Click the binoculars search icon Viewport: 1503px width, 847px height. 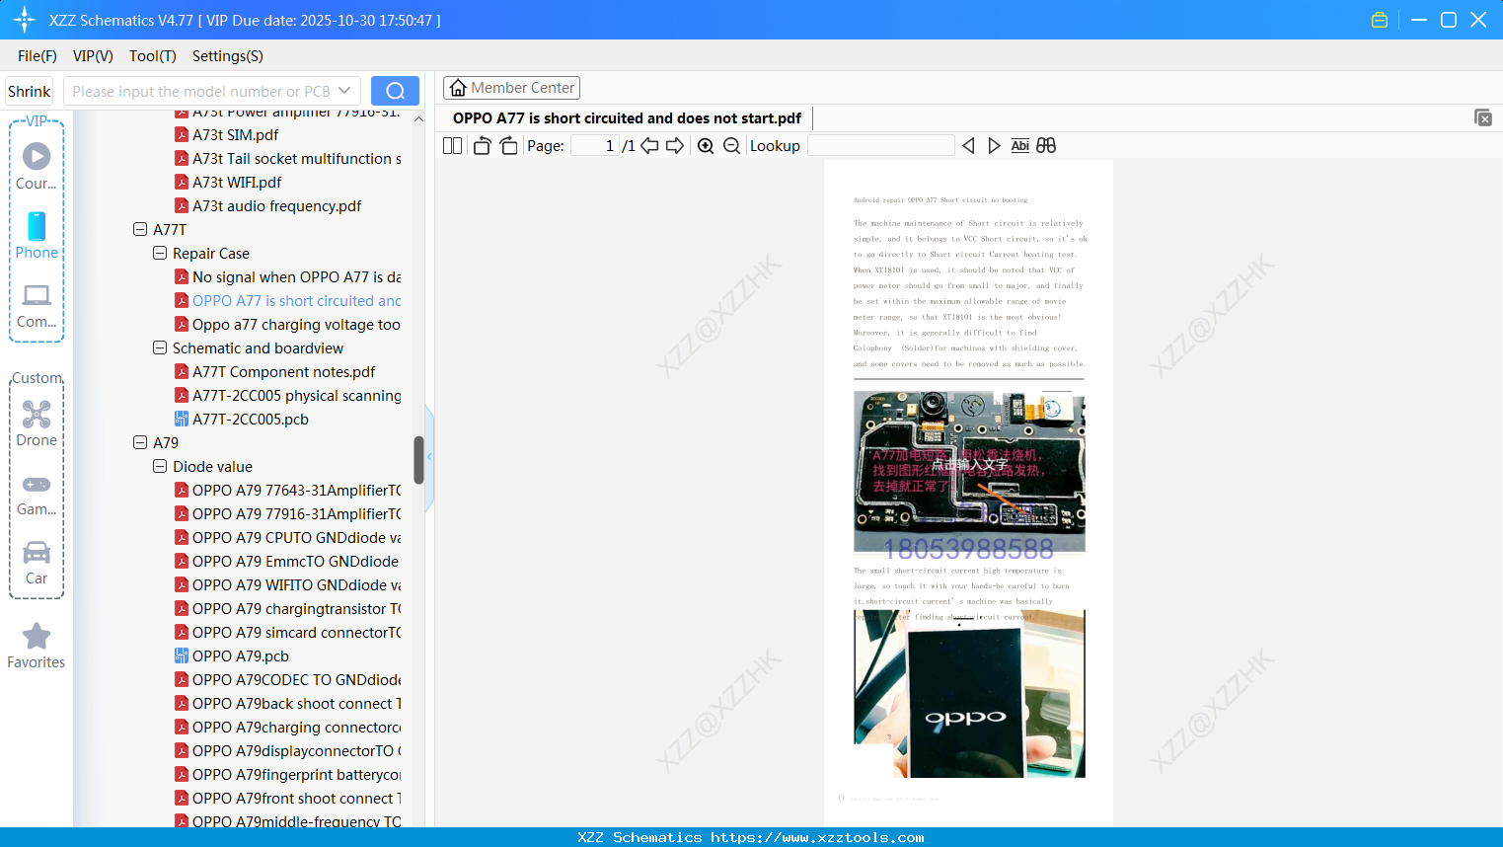coord(1046,146)
